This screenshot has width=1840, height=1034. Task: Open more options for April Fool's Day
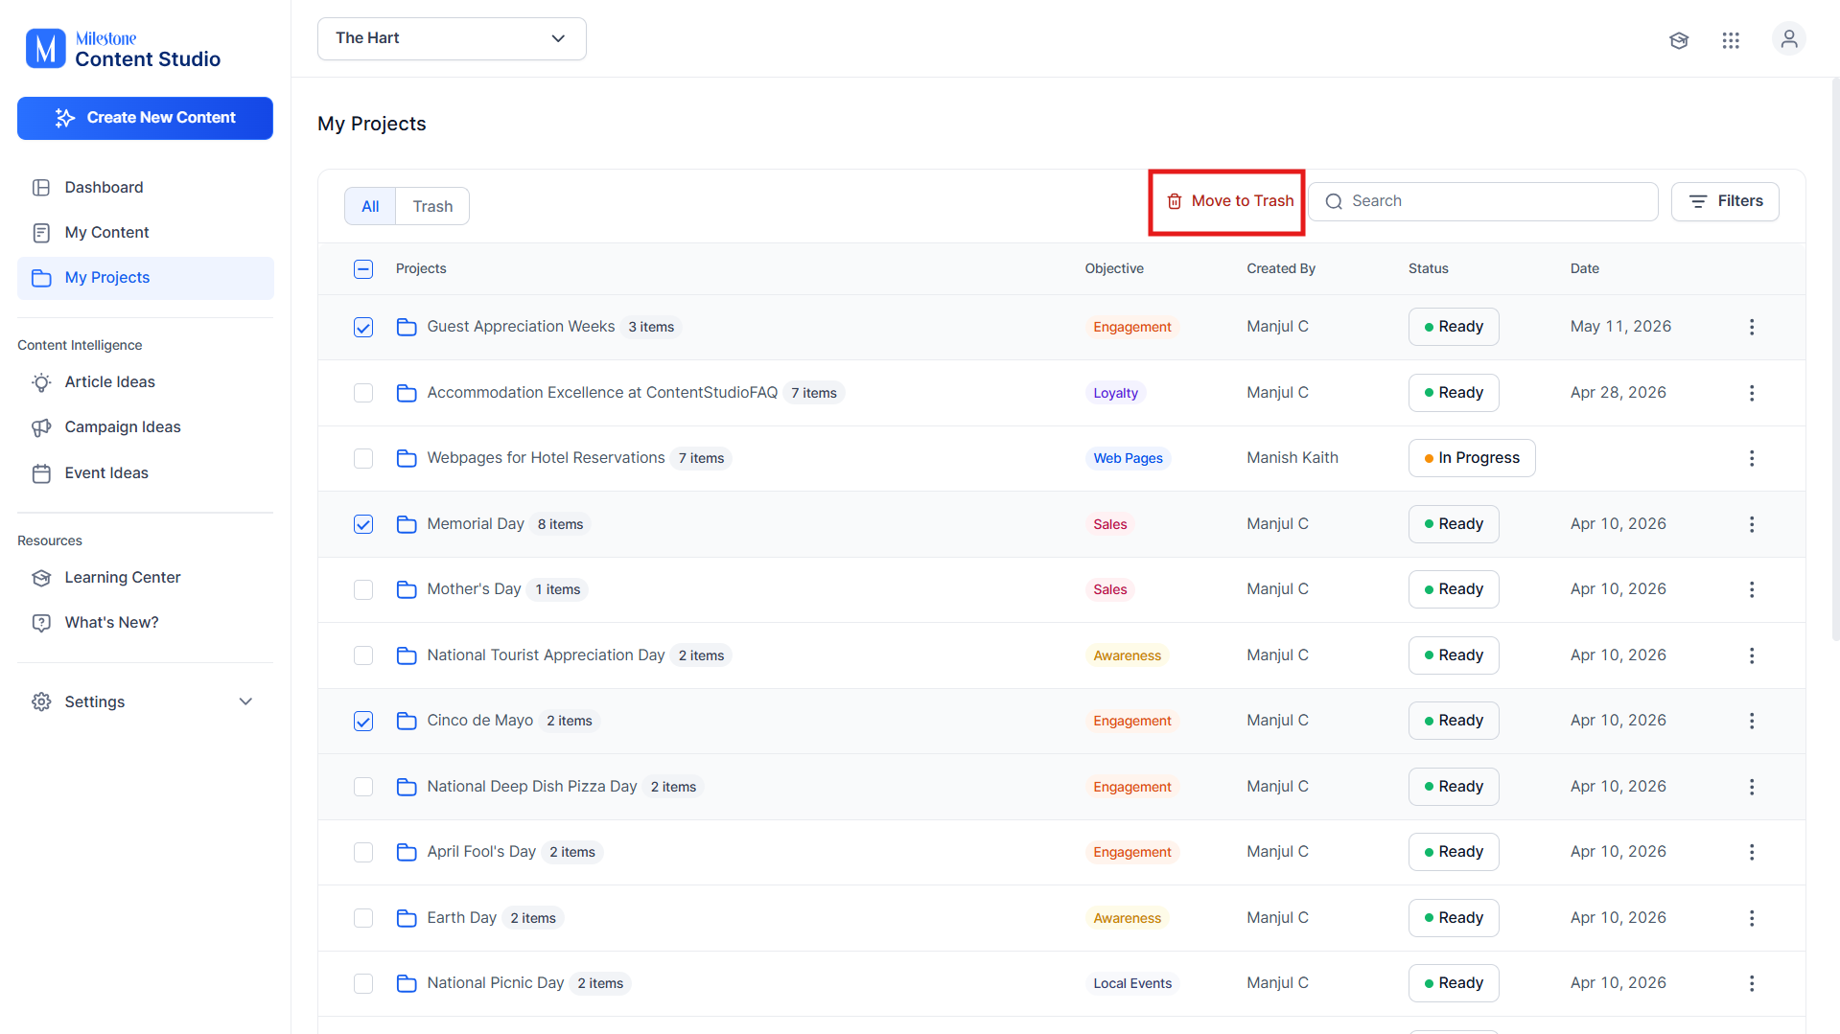(x=1752, y=852)
